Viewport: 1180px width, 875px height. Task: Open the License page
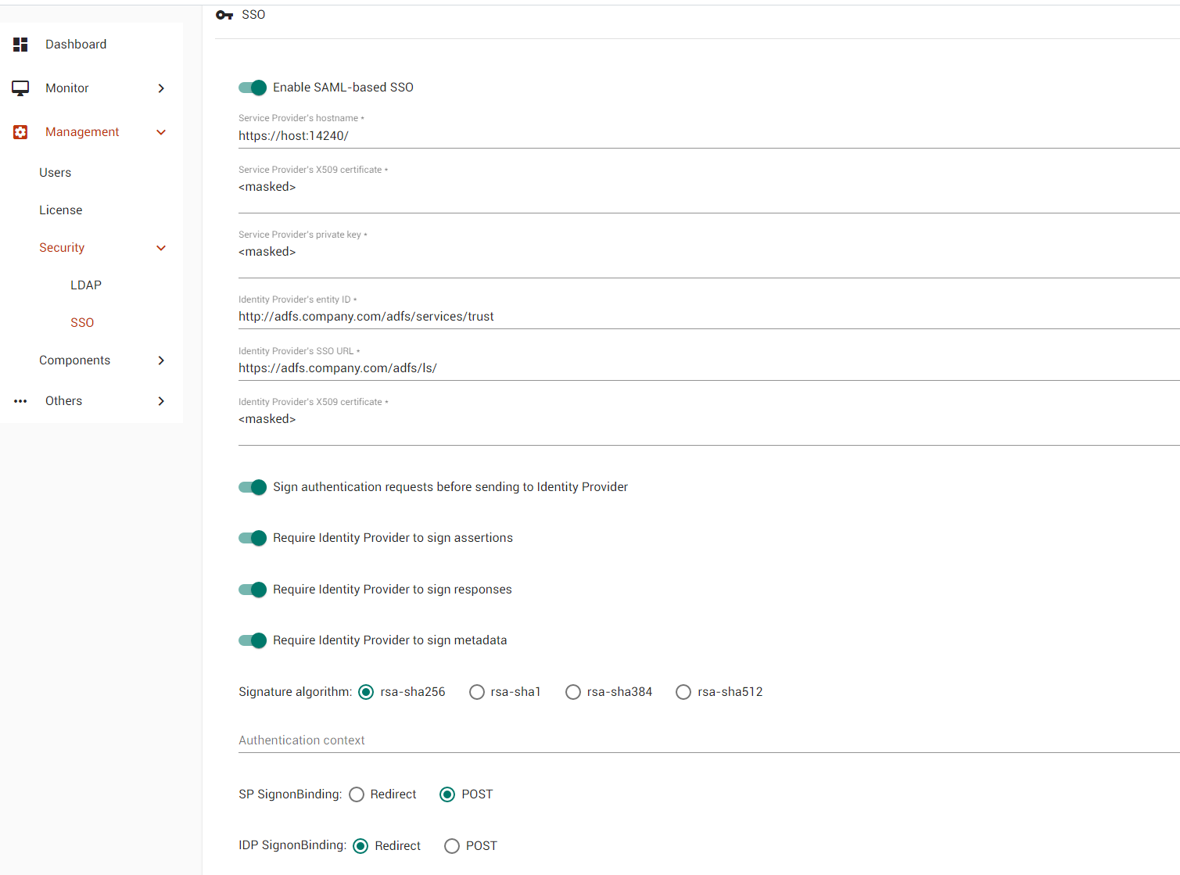coord(60,210)
